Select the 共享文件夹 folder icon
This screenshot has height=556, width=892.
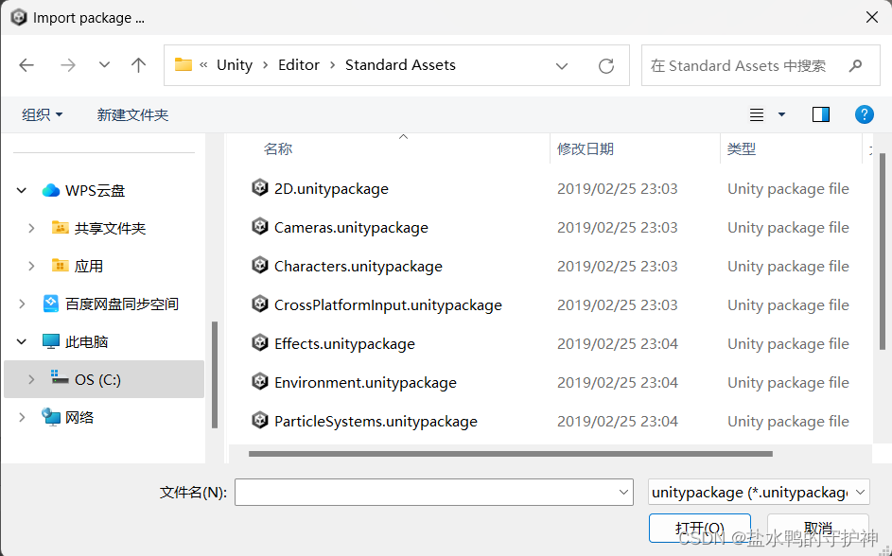pos(61,227)
